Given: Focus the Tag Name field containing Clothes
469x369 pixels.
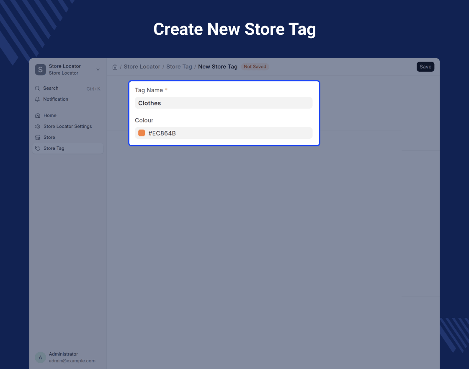Looking at the screenshot, I should (x=224, y=103).
